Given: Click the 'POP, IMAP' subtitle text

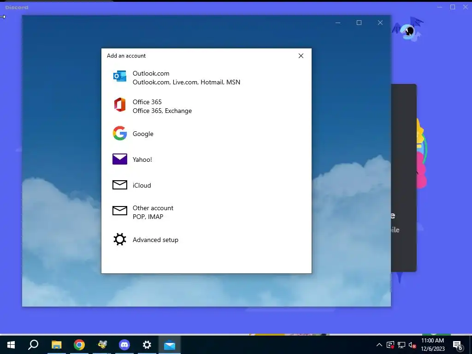Looking at the screenshot, I should point(148,217).
